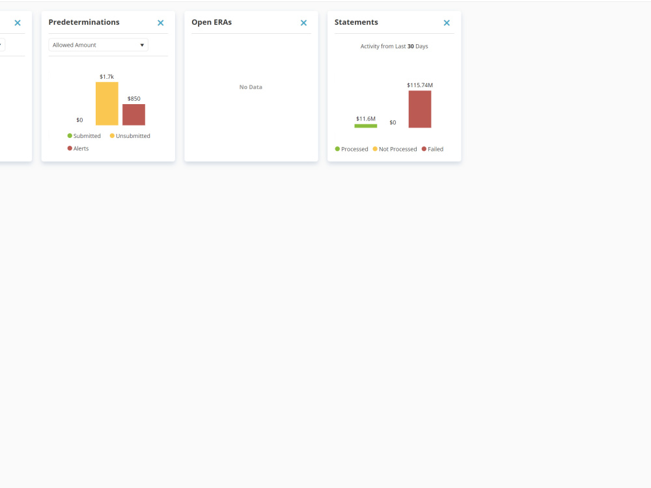Click the $850 value label
This screenshot has height=488, width=651.
(x=133, y=98)
